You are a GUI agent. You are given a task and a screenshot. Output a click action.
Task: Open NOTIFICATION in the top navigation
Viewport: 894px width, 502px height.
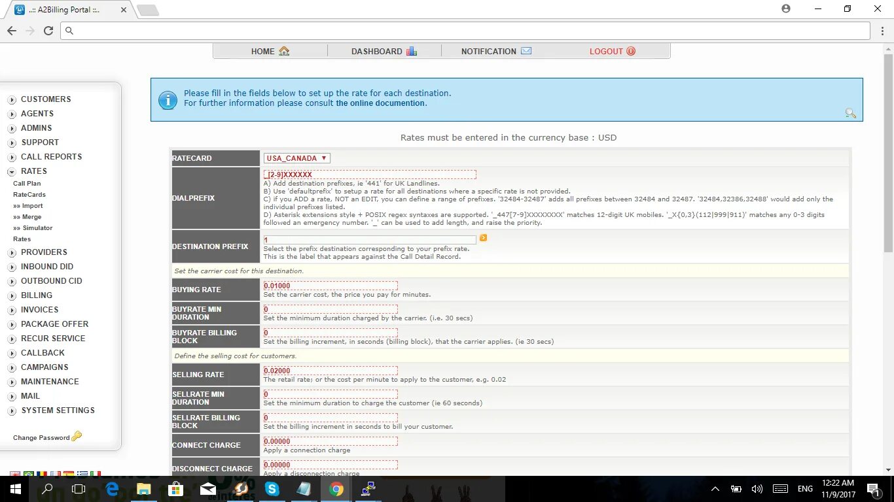click(x=496, y=51)
